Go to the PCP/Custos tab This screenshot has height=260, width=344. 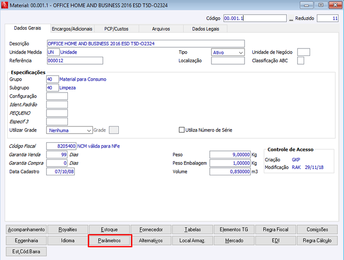click(x=117, y=29)
